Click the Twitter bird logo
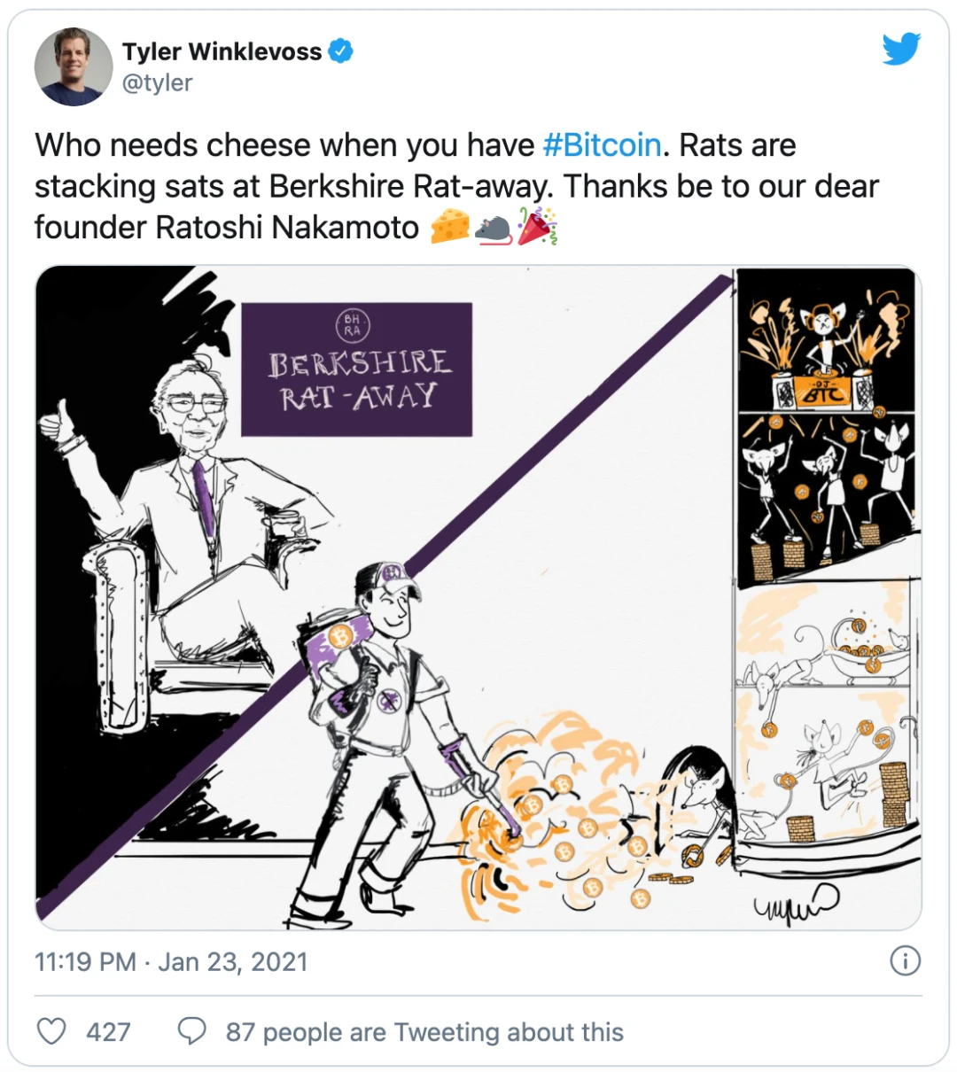Screen dimensions: 957x1072 coord(901,49)
